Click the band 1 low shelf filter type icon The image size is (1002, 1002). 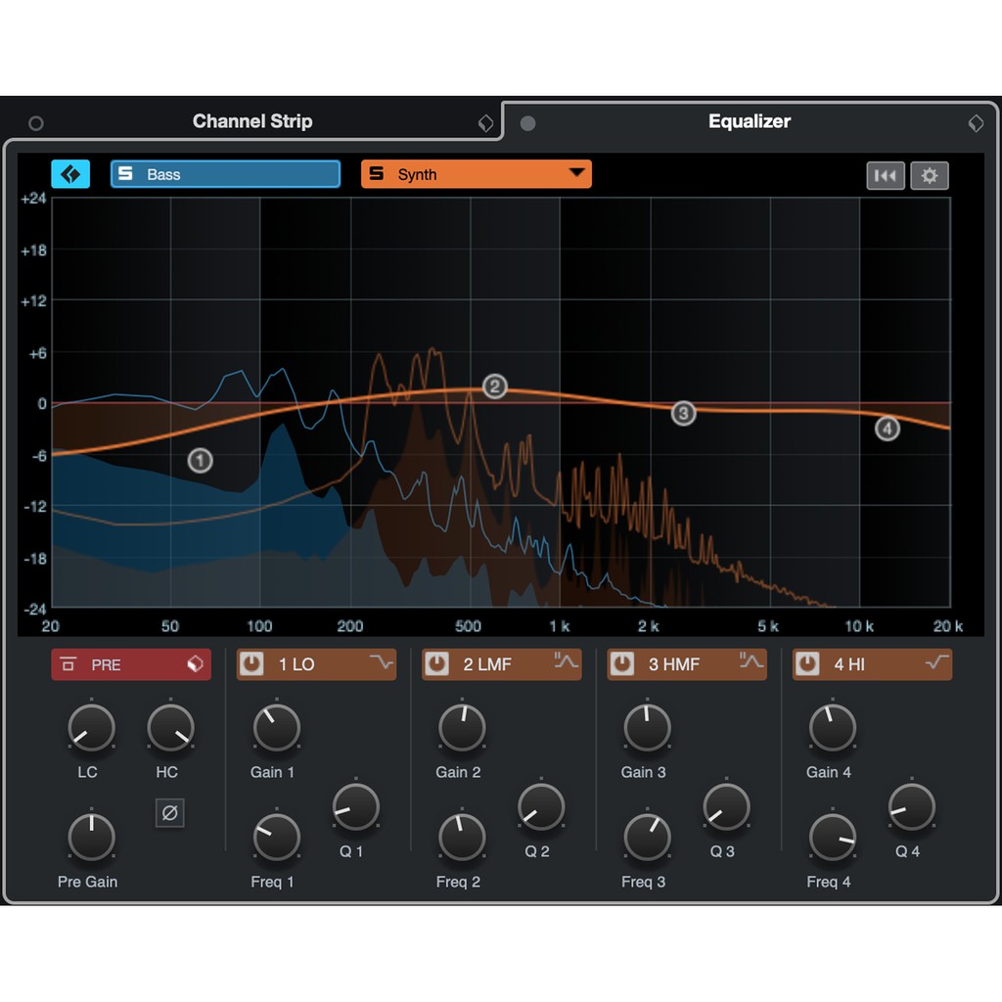tap(381, 663)
